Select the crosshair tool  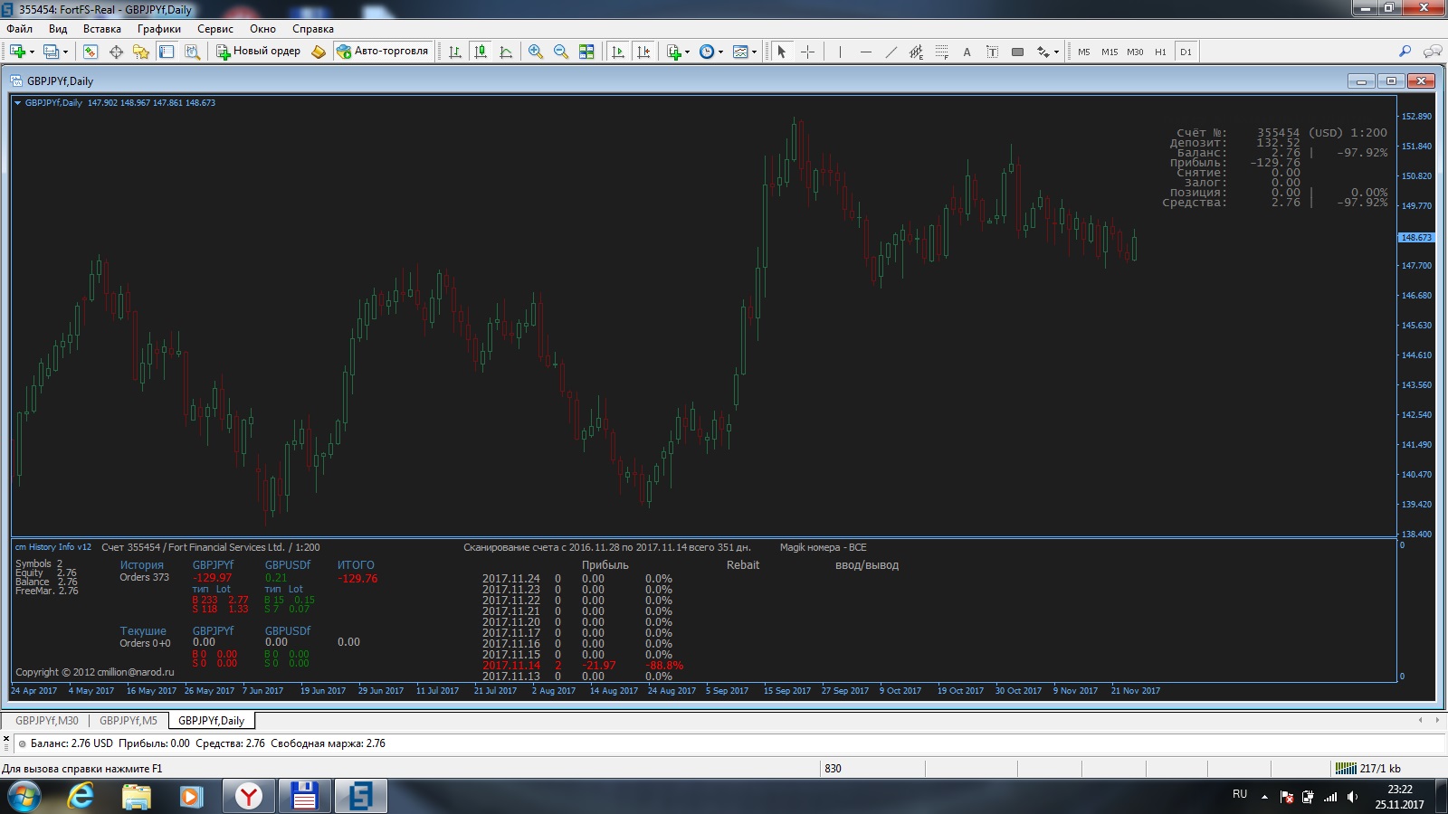pos(808,52)
